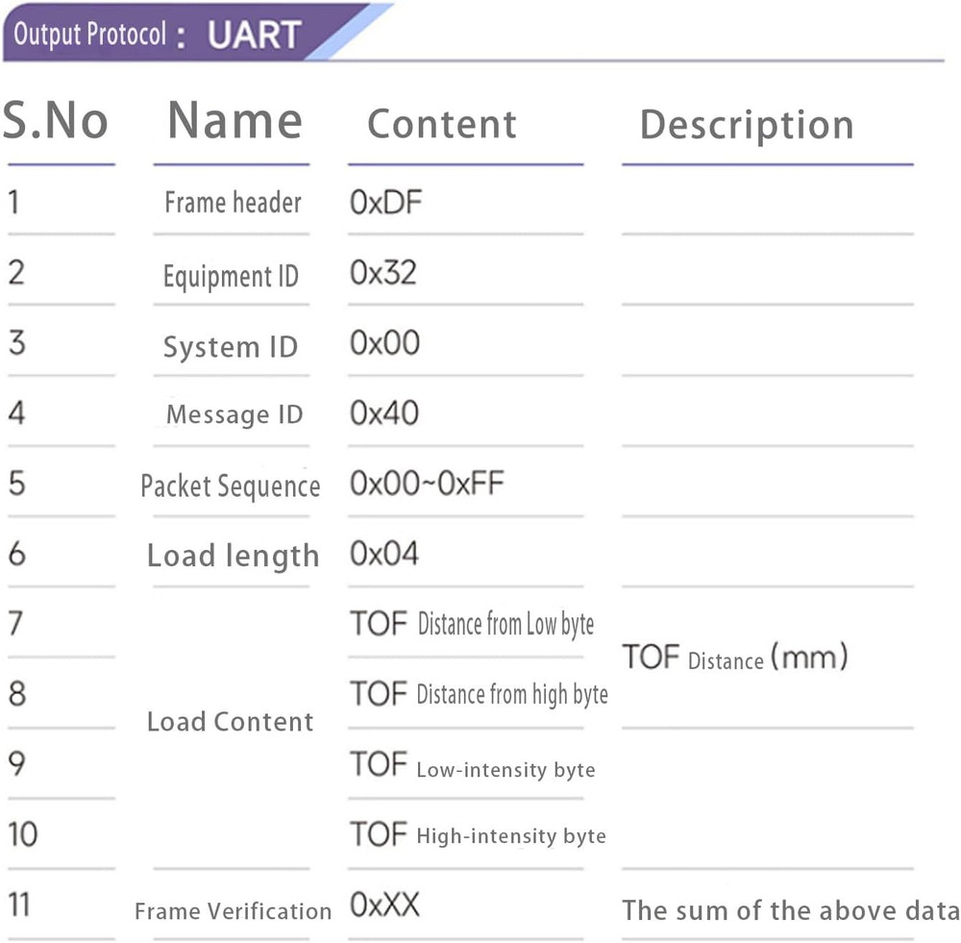This screenshot has width=961, height=943.
Task: Click the Frame header name cell
Action: click(x=233, y=203)
